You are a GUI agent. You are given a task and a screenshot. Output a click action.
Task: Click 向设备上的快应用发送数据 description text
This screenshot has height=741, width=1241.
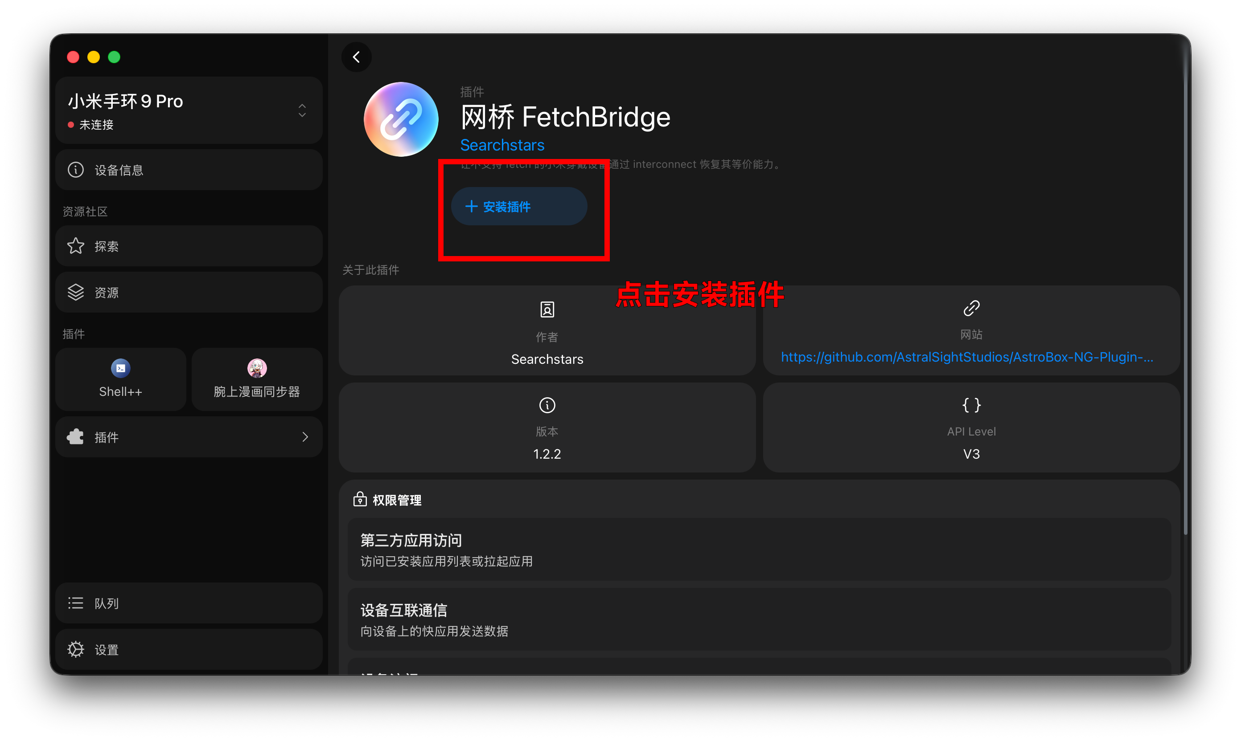click(434, 631)
